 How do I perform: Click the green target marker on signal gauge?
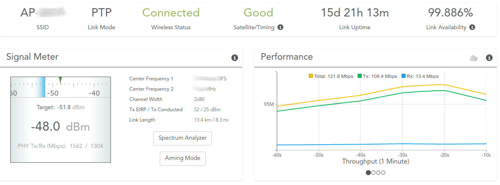[60, 80]
